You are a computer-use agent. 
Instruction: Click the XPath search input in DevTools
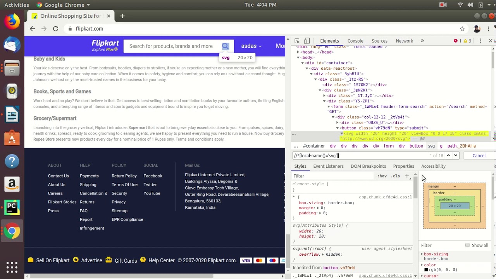360,155
